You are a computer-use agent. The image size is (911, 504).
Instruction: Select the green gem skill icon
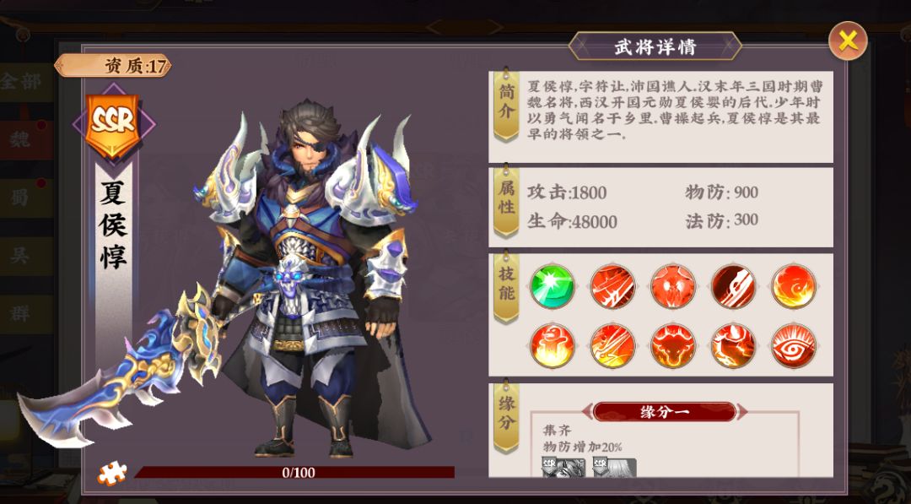[x=553, y=286]
